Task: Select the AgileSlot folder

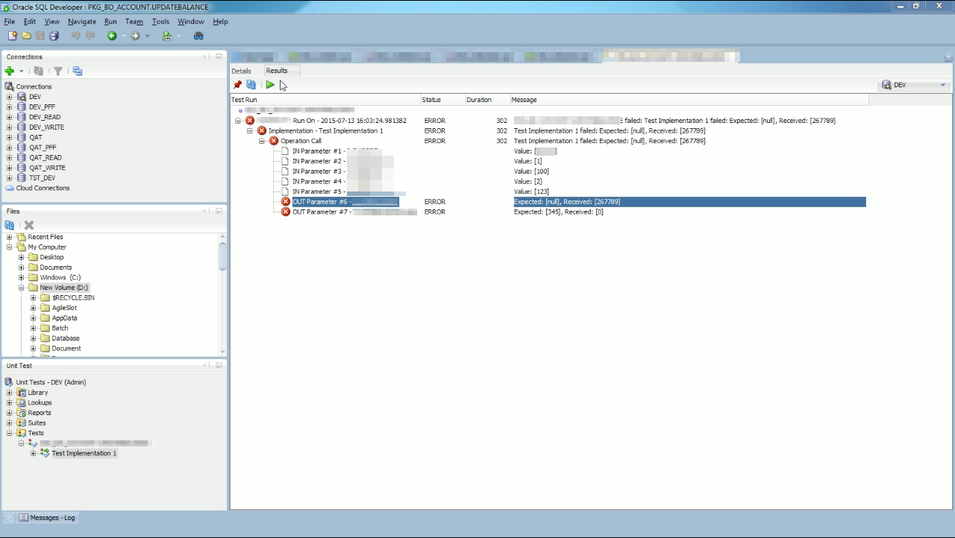Action: [x=64, y=308]
